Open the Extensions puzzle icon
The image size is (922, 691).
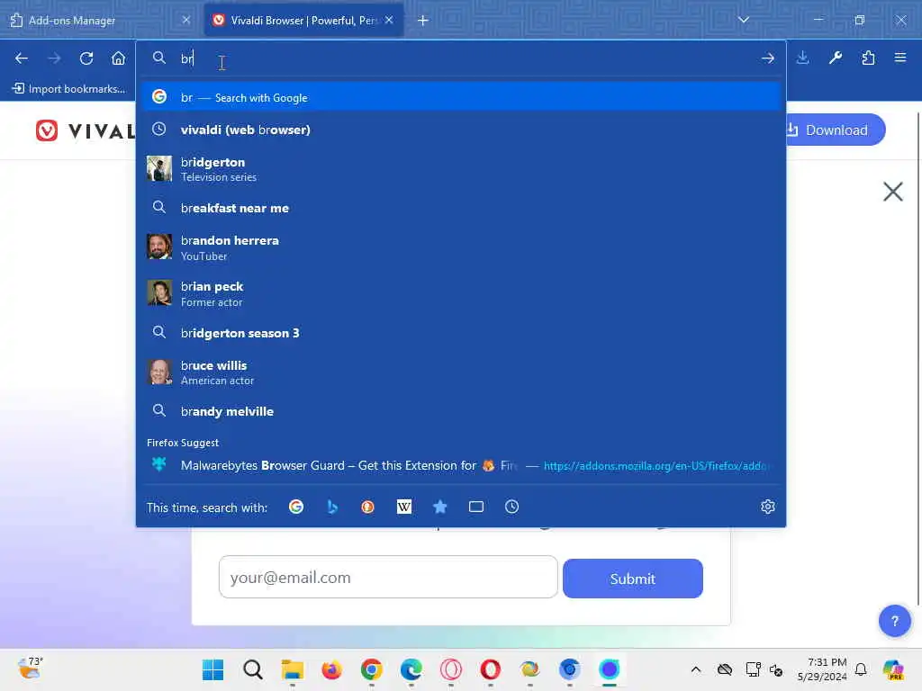click(868, 58)
